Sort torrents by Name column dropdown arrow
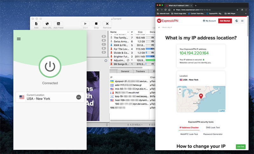This screenshot has width=254, height=154. pyautogui.click(x=128, y=32)
